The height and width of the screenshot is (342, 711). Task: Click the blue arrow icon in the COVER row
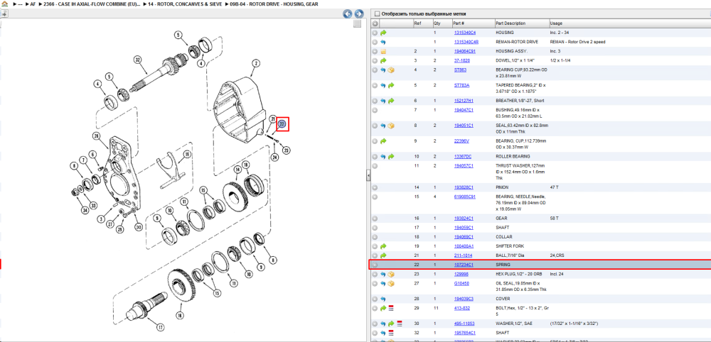(384, 299)
